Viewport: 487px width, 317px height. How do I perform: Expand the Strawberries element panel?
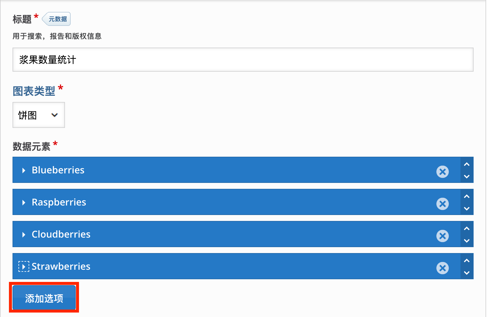coord(24,266)
